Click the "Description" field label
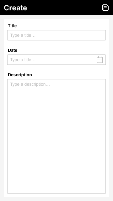 point(20,75)
